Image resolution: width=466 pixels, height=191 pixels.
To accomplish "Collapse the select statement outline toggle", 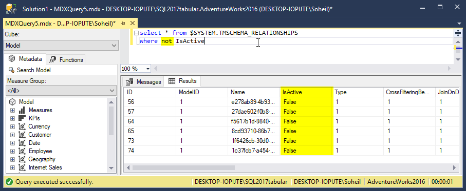I will (x=136, y=33).
